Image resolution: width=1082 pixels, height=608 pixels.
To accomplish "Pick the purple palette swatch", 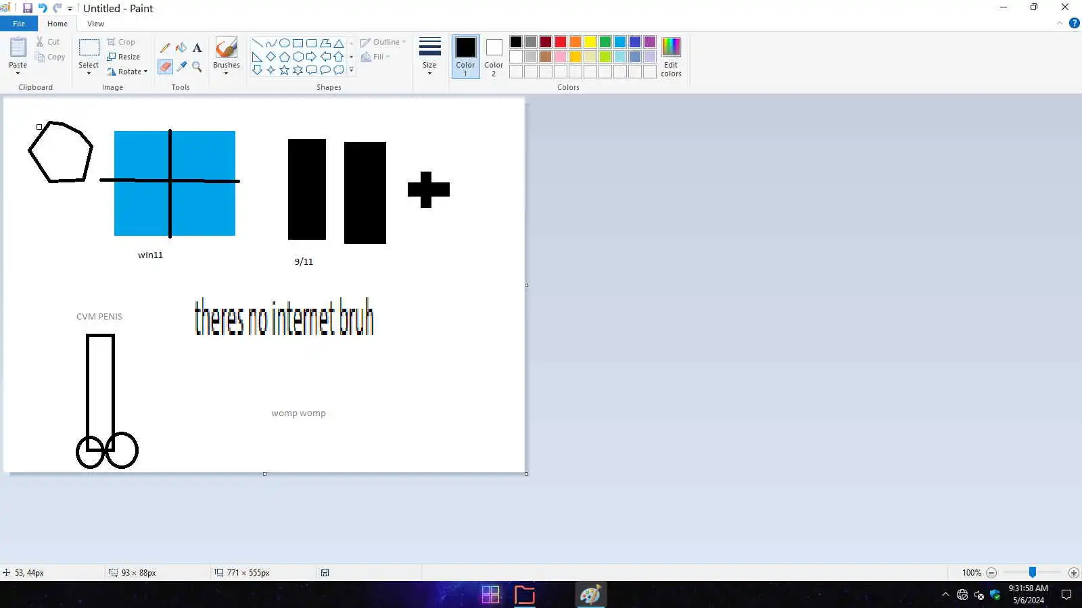I will click(x=650, y=42).
